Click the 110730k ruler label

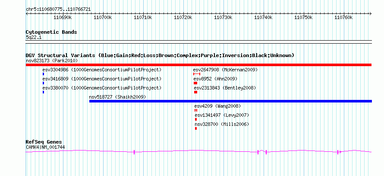[223, 17]
